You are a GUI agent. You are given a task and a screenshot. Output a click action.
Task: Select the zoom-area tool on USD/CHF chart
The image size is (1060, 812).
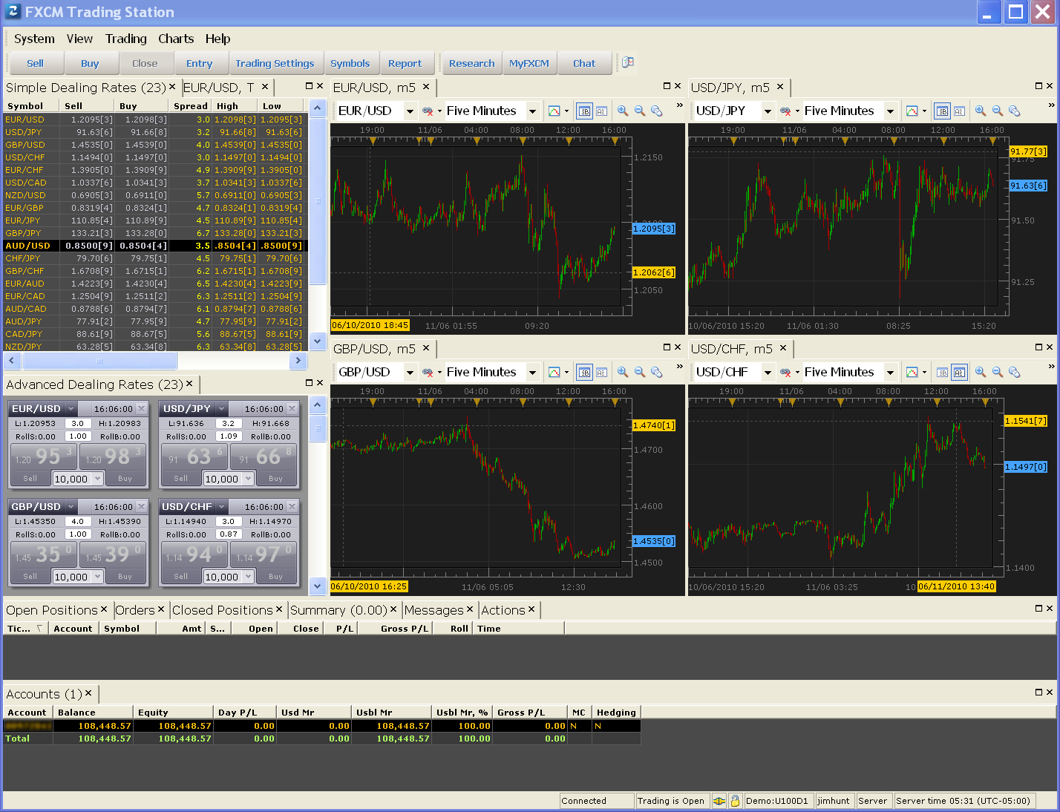coord(1015,372)
